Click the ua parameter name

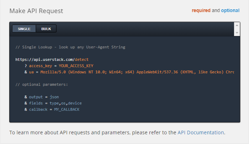pos(31,72)
